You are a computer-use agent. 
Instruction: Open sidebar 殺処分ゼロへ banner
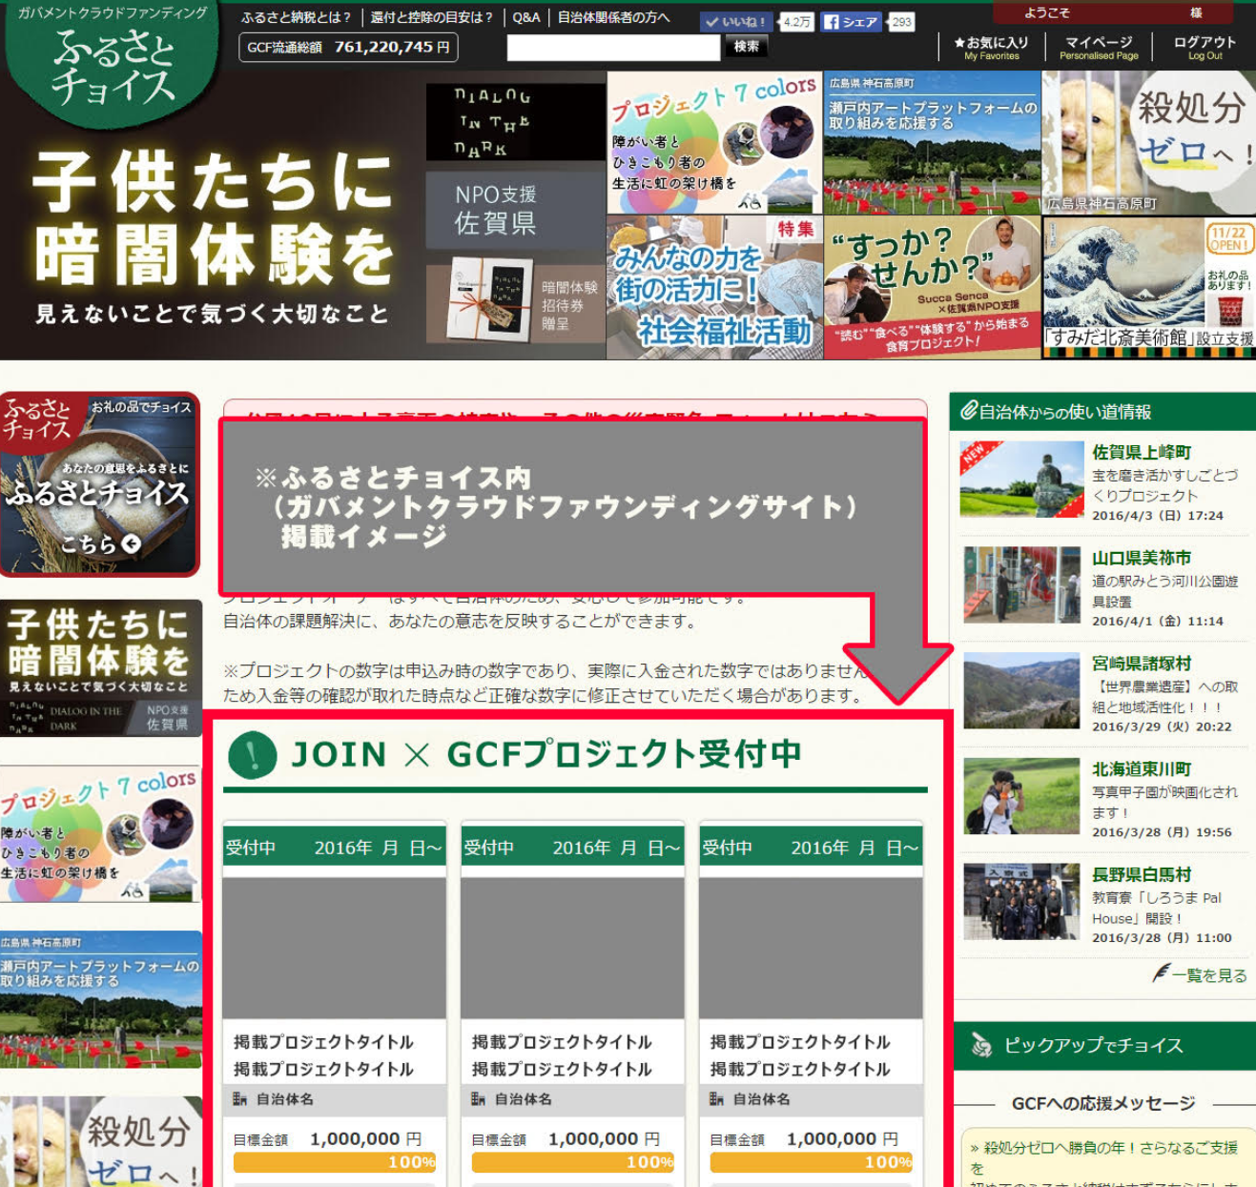[x=101, y=1141]
